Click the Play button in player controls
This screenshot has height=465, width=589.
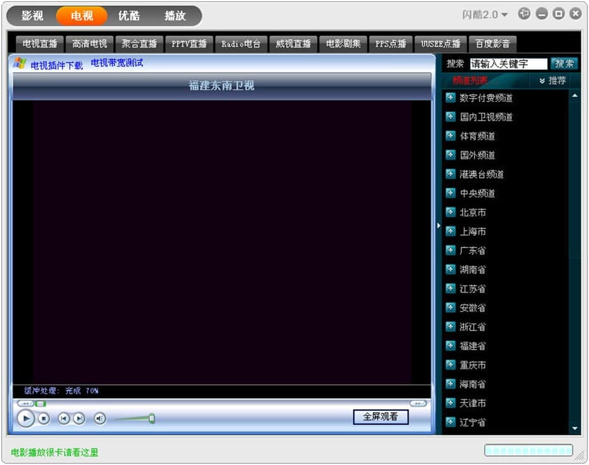pyautogui.click(x=25, y=419)
